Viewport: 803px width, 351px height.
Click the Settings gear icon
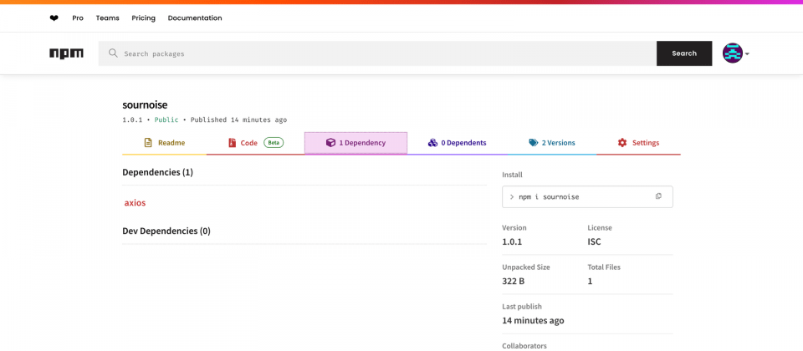[622, 143]
